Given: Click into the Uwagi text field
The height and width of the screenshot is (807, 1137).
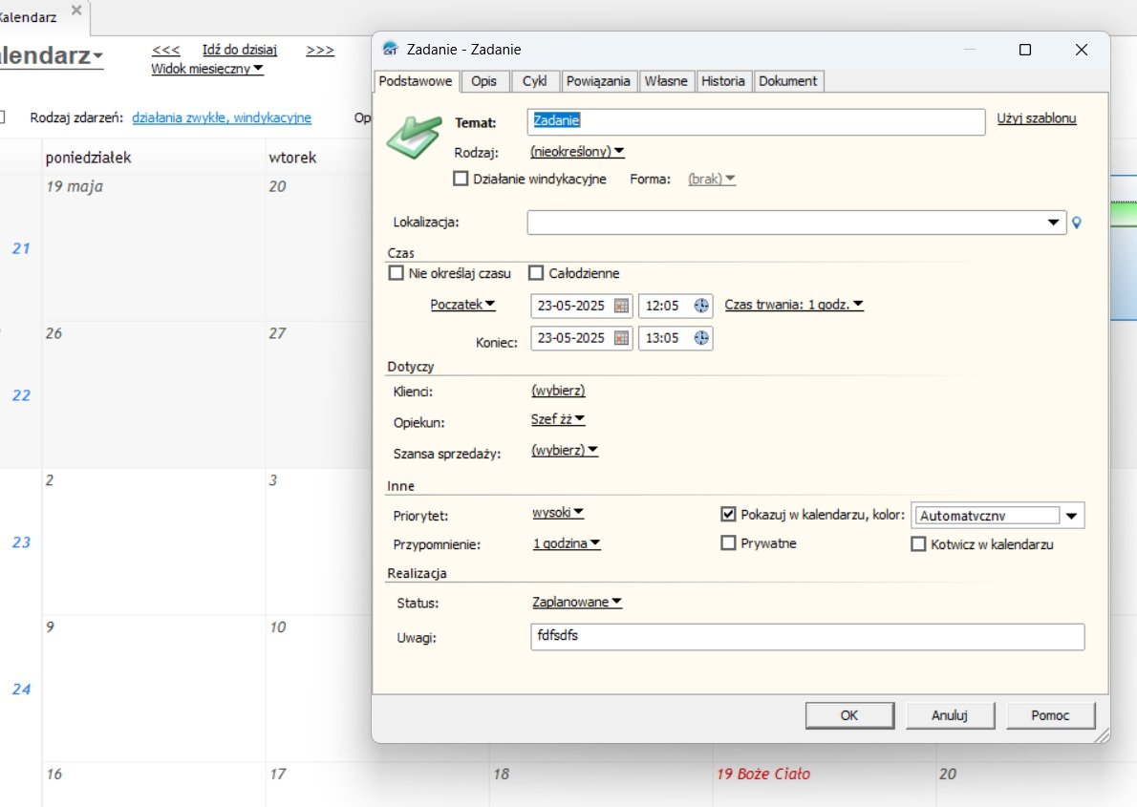Looking at the screenshot, I should 806,637.
